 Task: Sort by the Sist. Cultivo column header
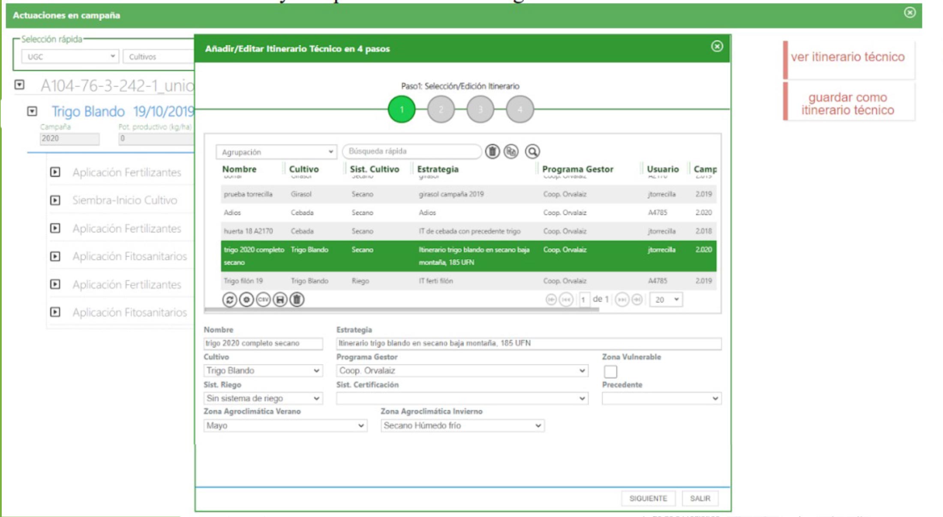pyautogui.click(x=374, y=169)
